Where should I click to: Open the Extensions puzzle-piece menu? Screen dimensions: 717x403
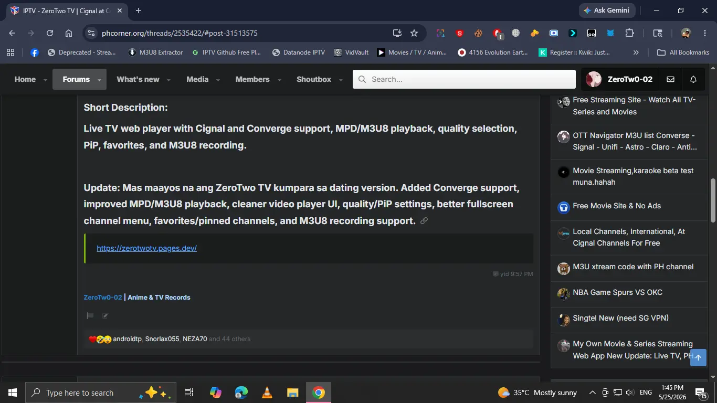629,33
